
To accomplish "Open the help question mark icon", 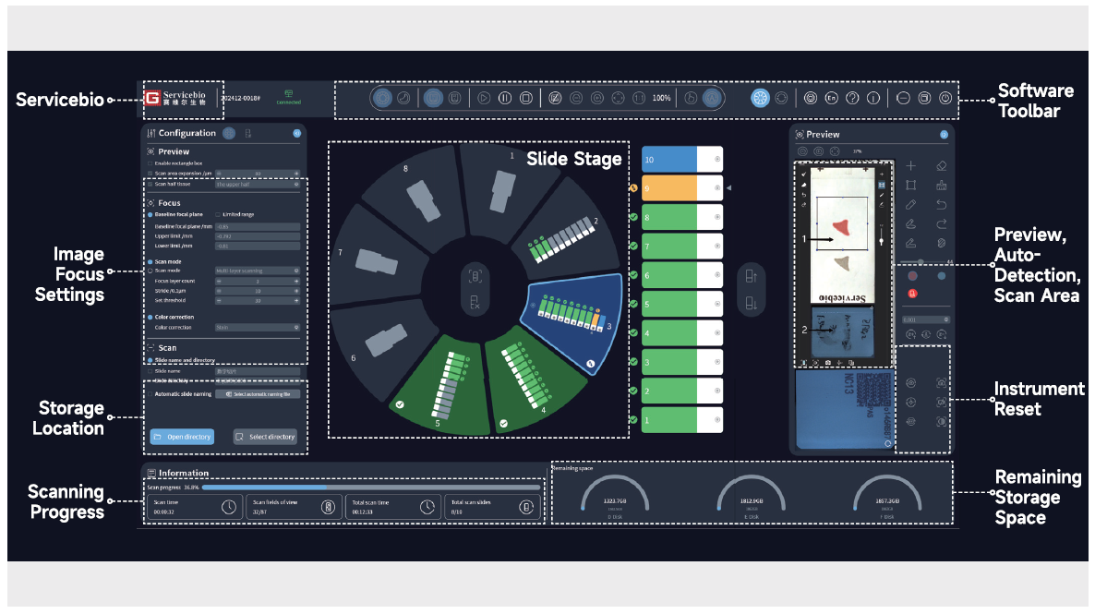I will pos(852,98).
